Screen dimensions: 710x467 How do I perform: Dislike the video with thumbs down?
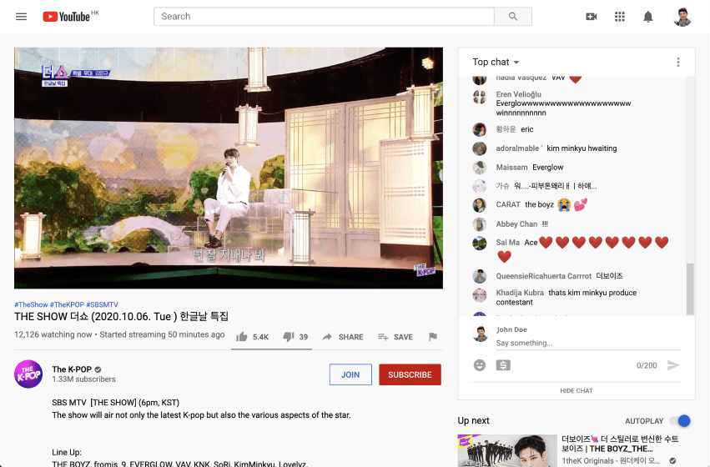[x=289, y=337]
